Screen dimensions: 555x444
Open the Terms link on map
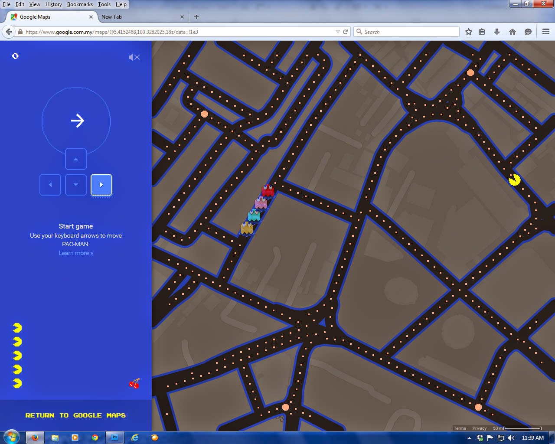(x=460, y=428)
